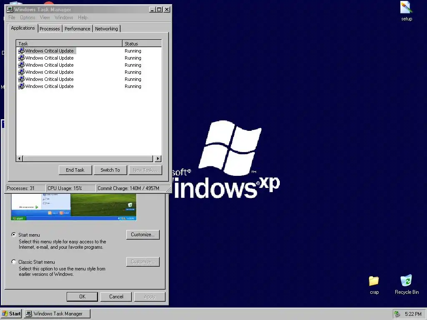This screenshot has width=427, height=320.
Task: Maximize the Task Manager window
Action: 160,10
